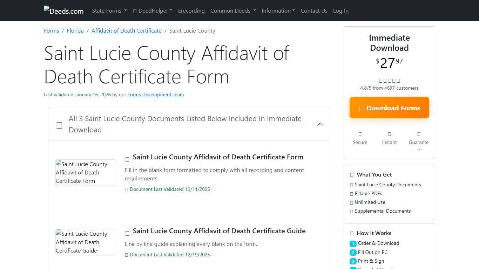Screen dimensions: 479x269
Task: Click the step 2 Fill Out on PC indicator
Action: click(353, 252)
